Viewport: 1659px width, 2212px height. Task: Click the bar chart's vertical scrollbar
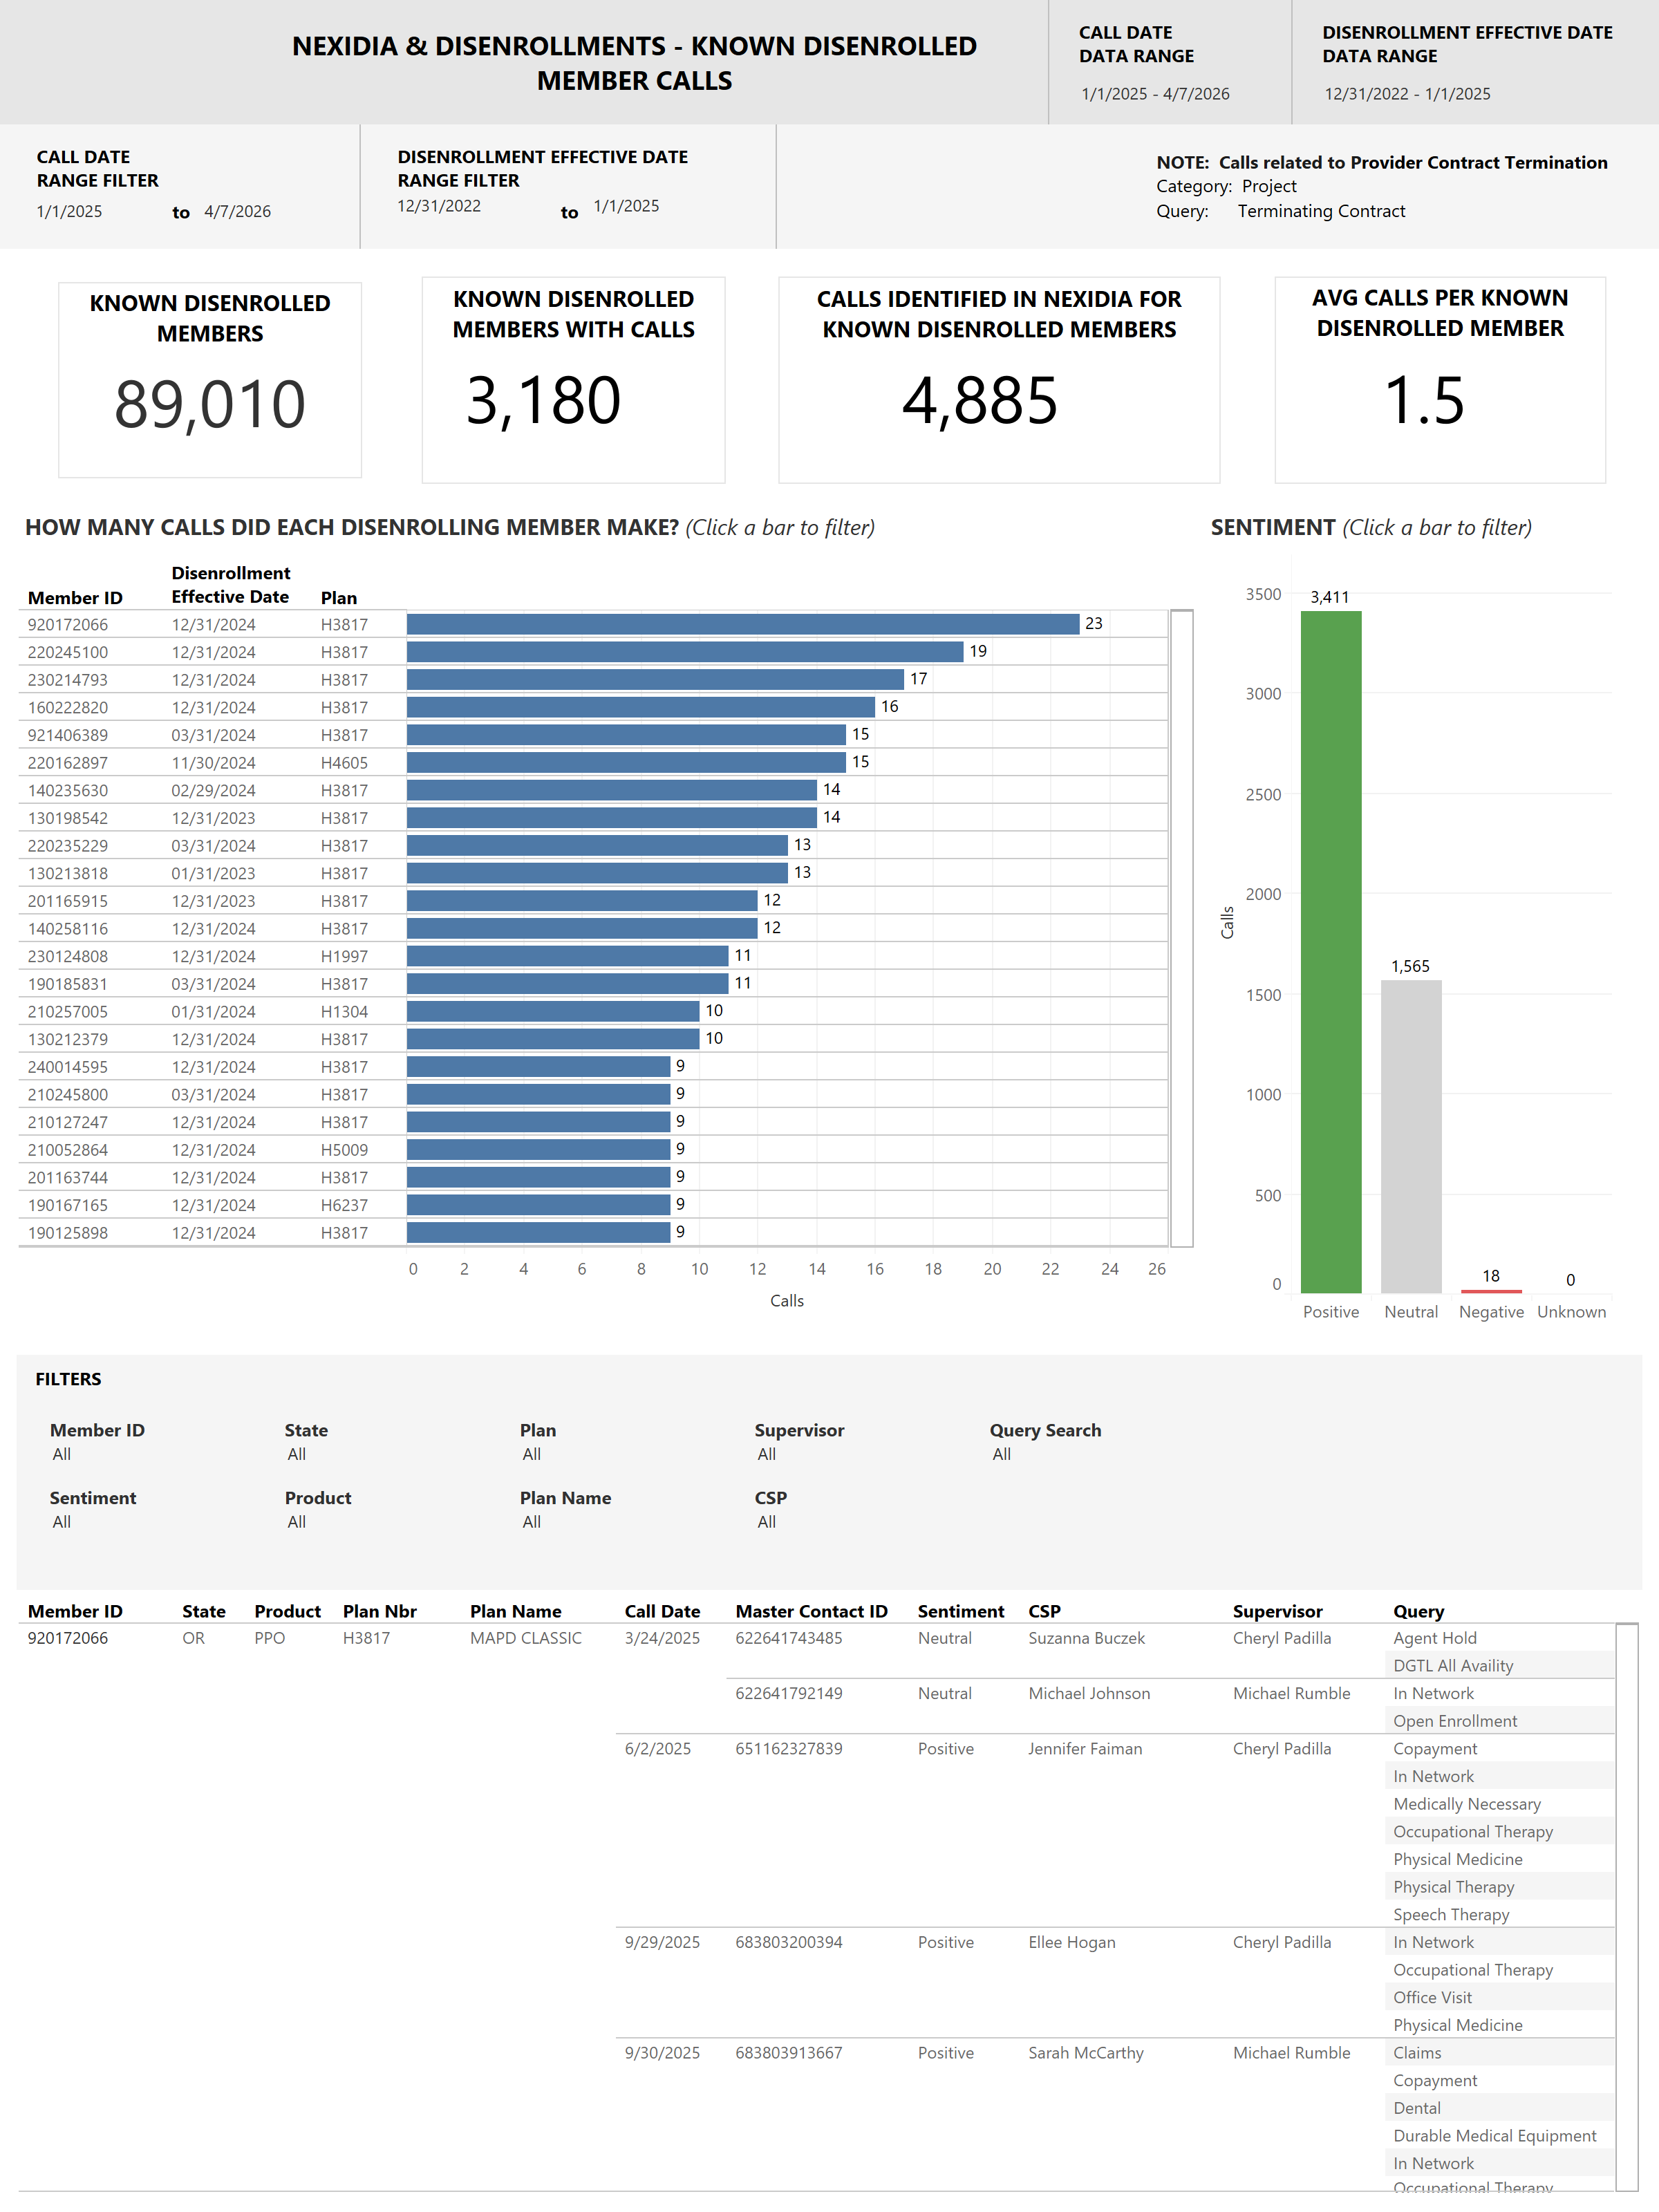1181,928
